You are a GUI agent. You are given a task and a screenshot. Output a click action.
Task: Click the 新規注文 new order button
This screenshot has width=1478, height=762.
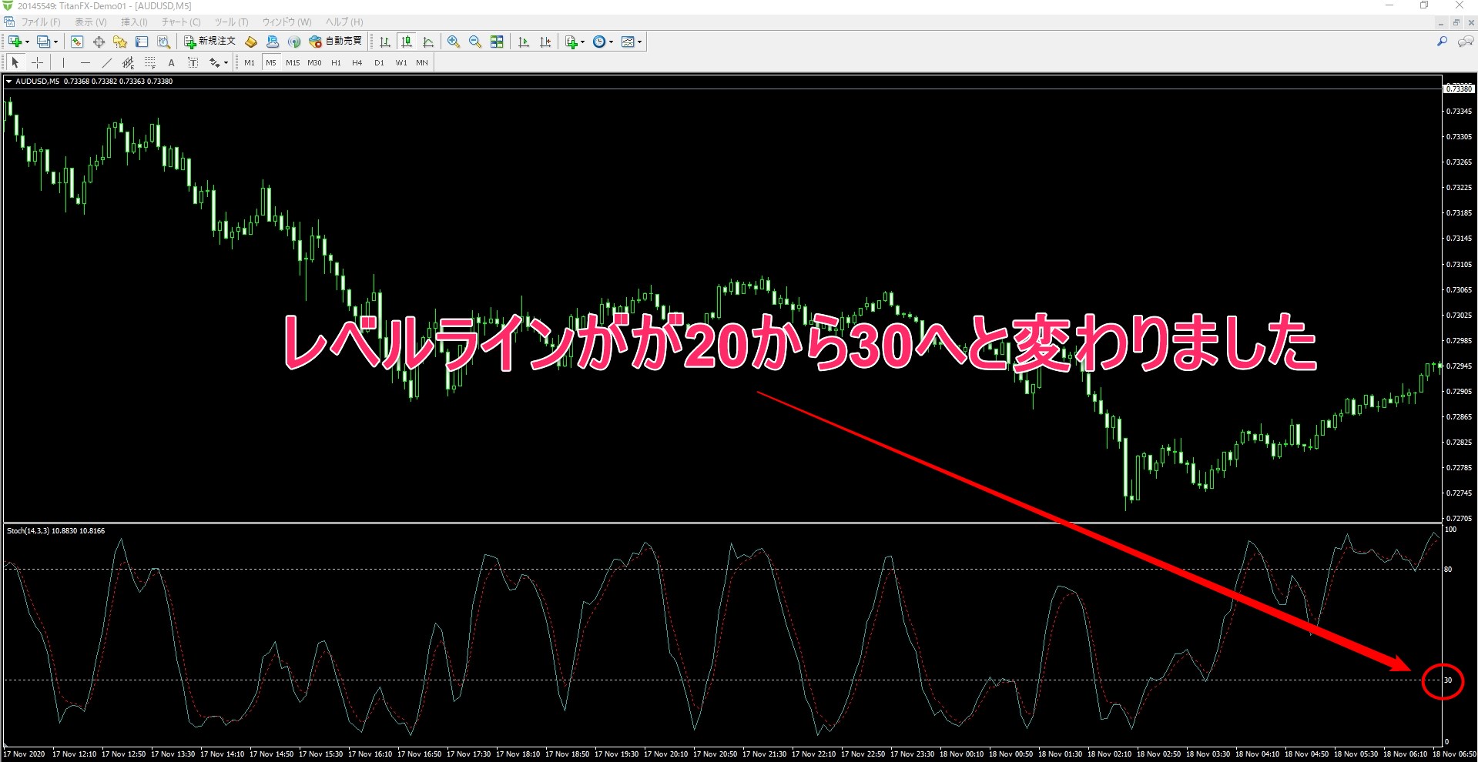pyautogui.click(x=209, y=42)
